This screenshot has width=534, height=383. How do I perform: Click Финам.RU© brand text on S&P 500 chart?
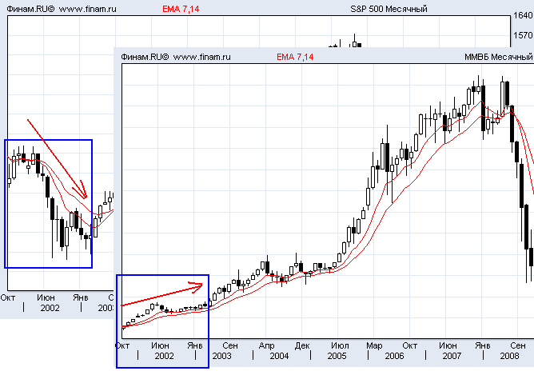point(30,9)
